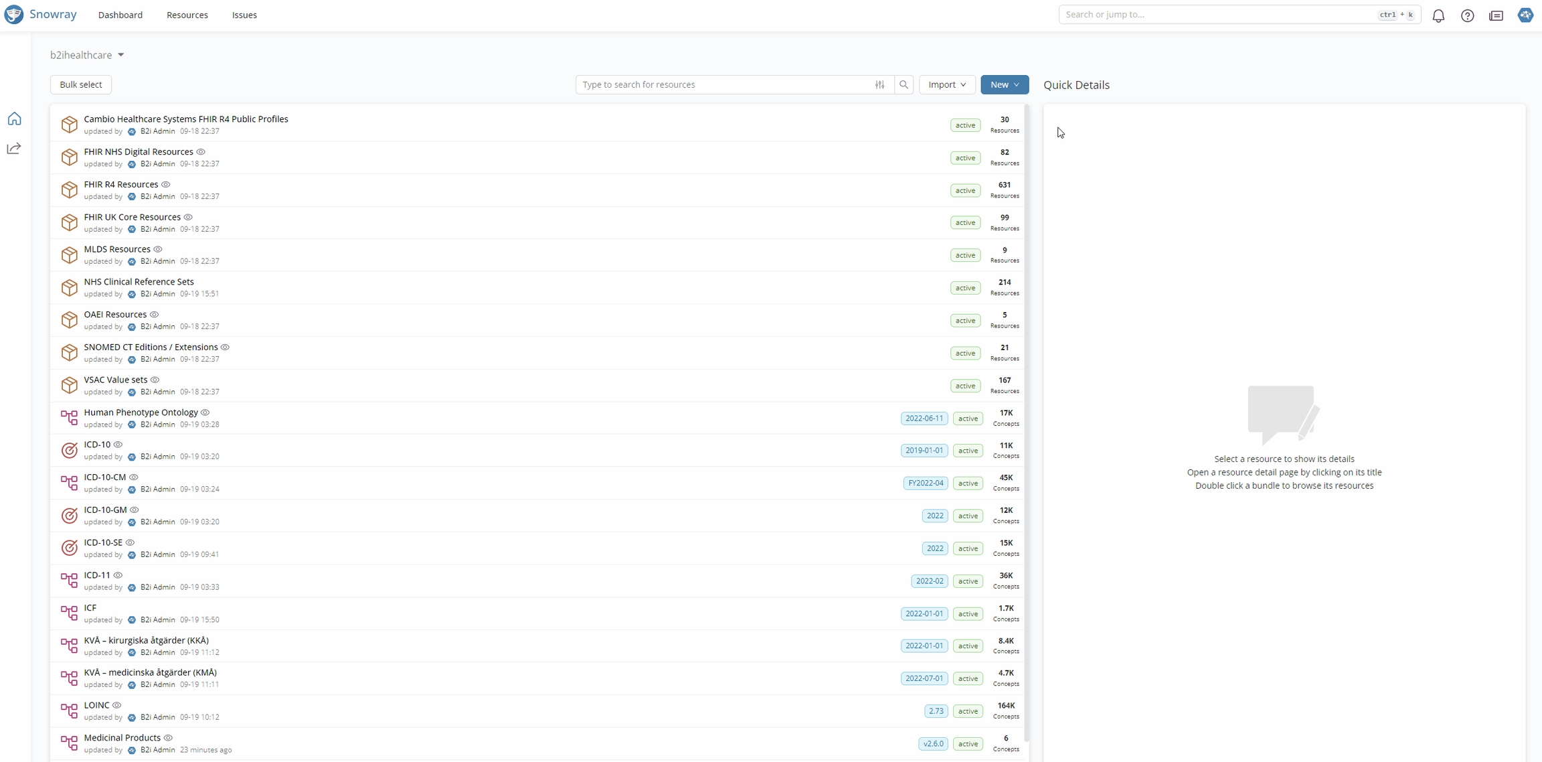Toggle eye icon next to FHIR R4 Resources

[x=166, y=184]
